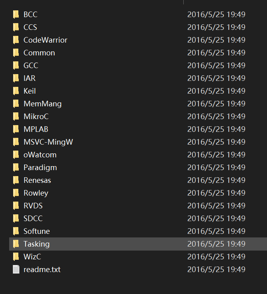This screenshot has width=267, height=294.
Task: Select the readme.txt file name
Action: point(42,270)
